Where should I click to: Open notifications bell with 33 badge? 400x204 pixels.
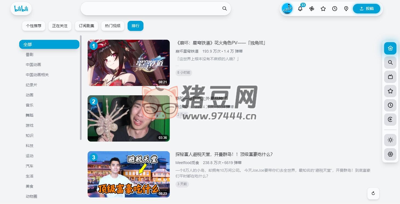300,8
